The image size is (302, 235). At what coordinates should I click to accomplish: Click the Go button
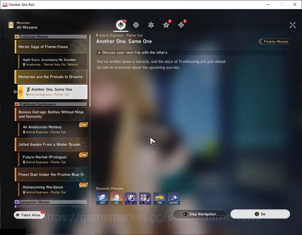260,214
